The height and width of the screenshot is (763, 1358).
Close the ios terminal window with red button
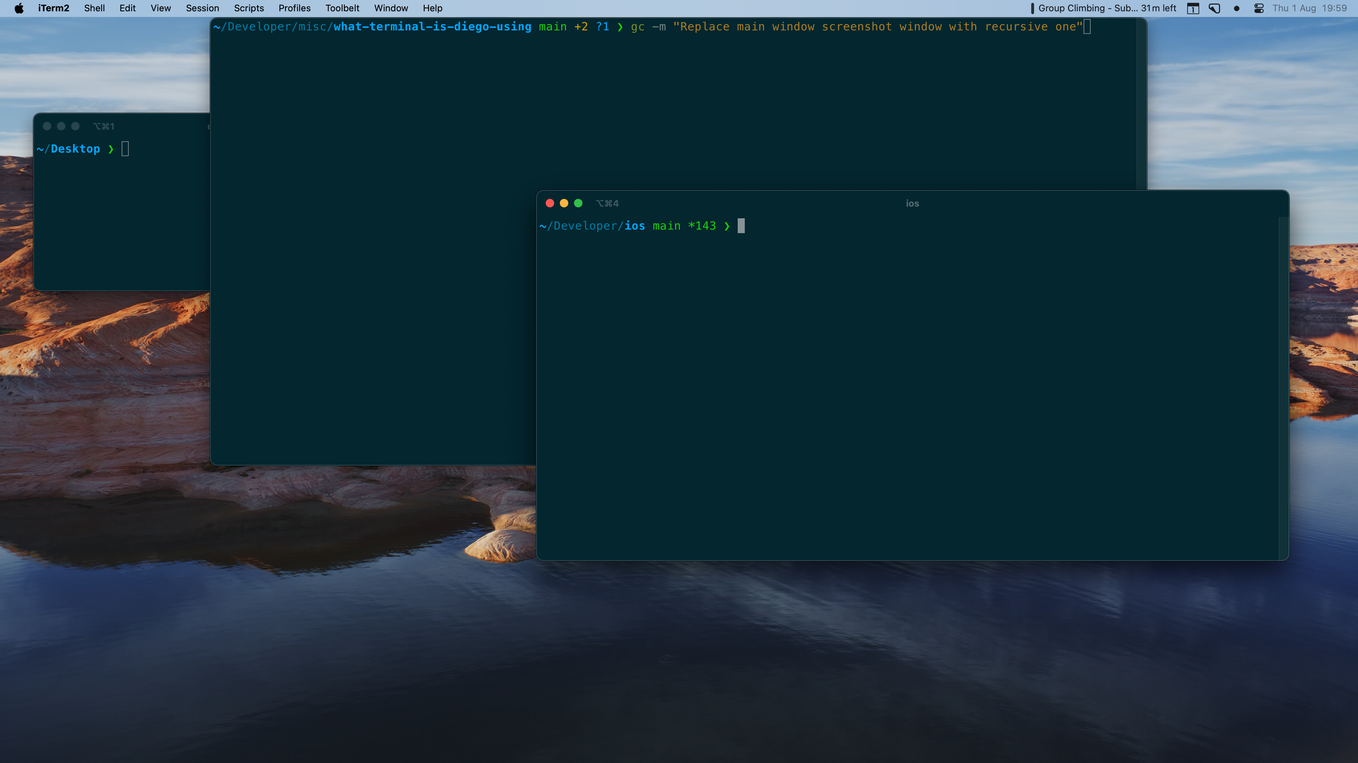[549, 203]
